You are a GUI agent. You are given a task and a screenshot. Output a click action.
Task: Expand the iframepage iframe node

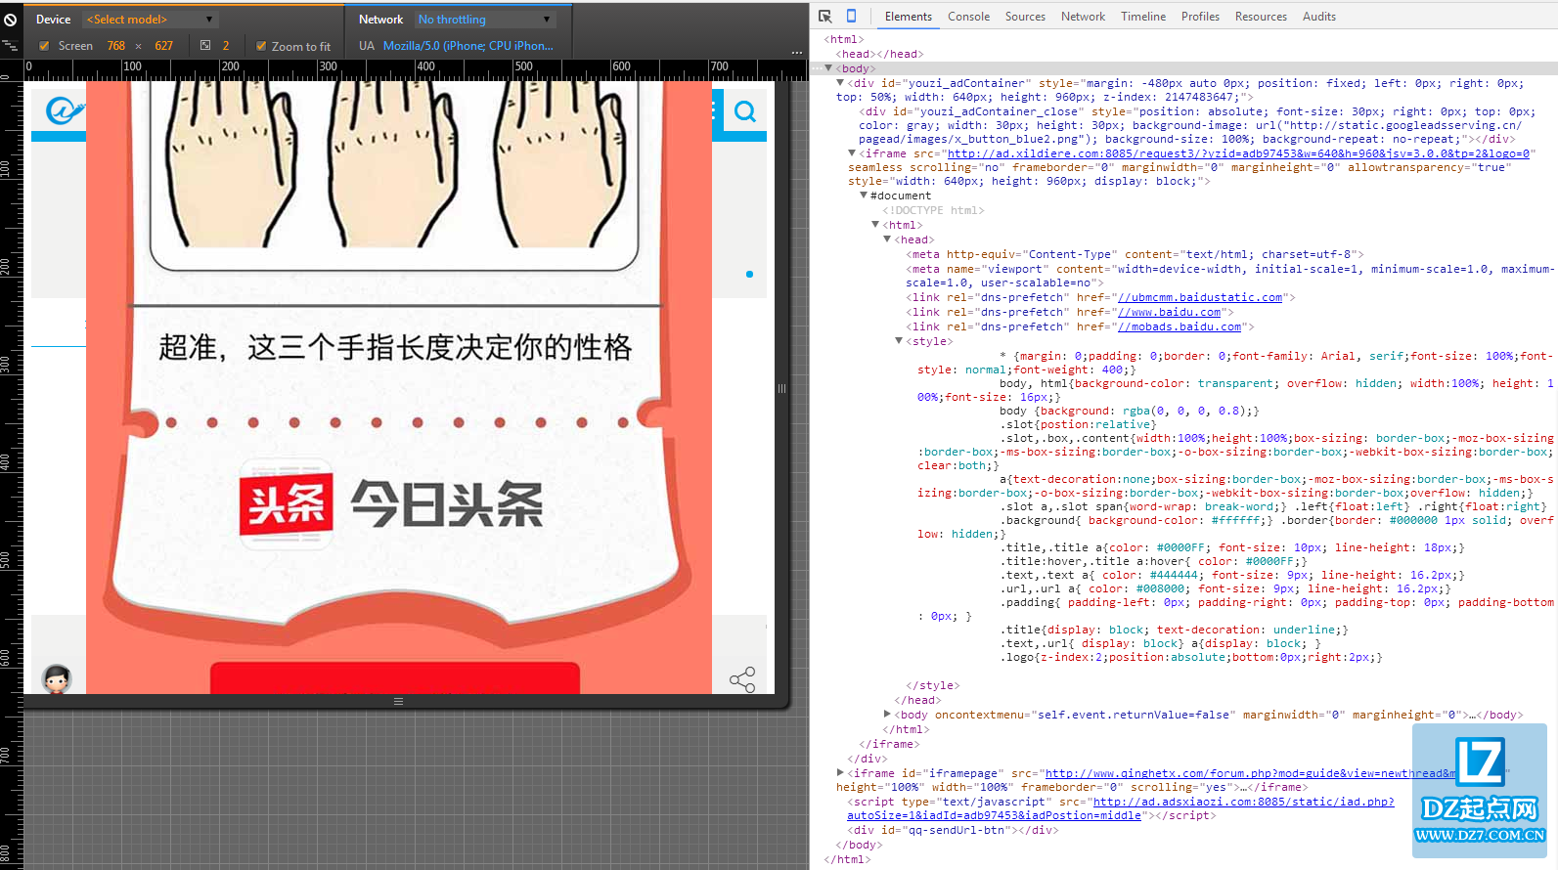point(840,773)
